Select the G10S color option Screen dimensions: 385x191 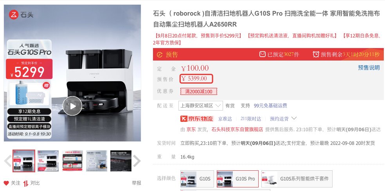pyautogui.click(x=197, y=179)
